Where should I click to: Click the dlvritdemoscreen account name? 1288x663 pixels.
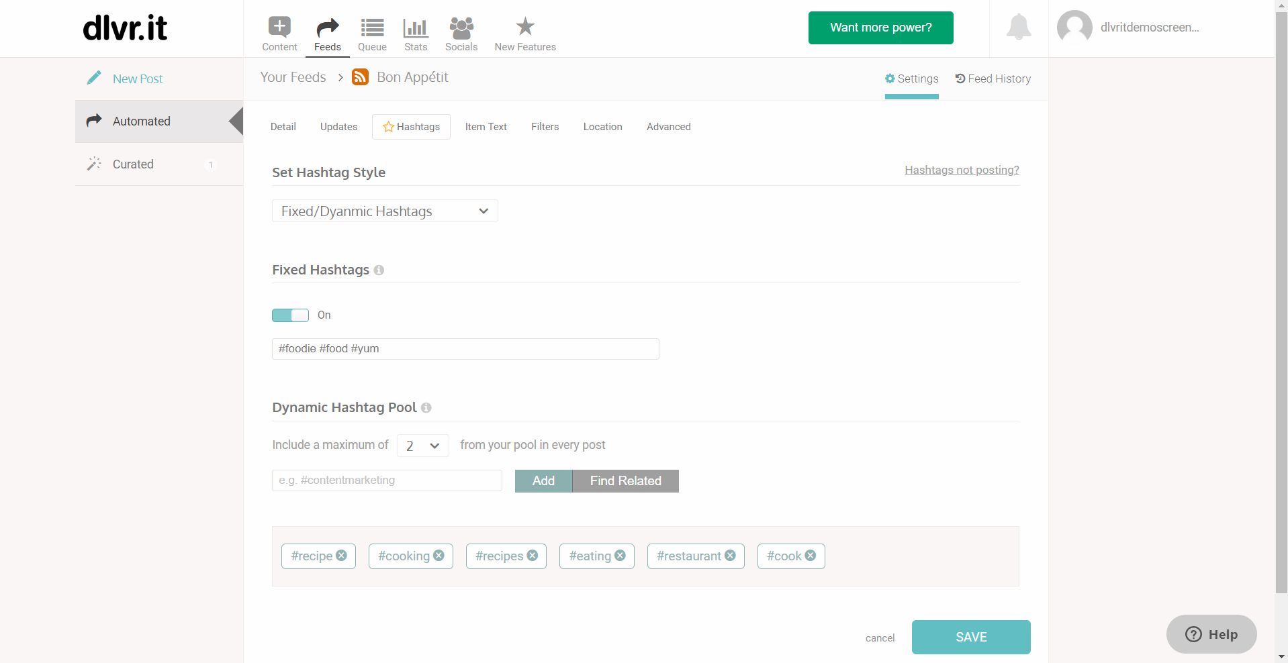click(x=1150, y=28)
